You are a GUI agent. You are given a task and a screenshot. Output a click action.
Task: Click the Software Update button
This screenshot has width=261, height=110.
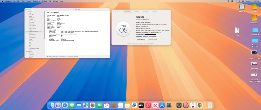[x=153, y=39]
